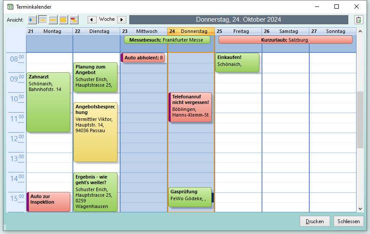This screenshot has height=234, width=370.
Task: Click the clipboard icon with green checkmark
Action: pos(358,19)
